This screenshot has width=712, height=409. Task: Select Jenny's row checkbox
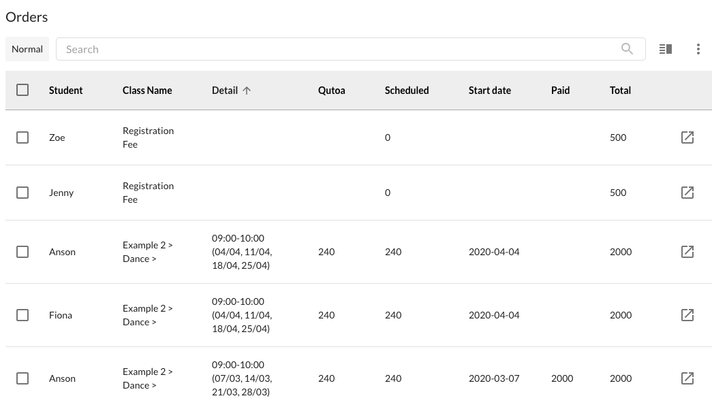click(22, 193)
